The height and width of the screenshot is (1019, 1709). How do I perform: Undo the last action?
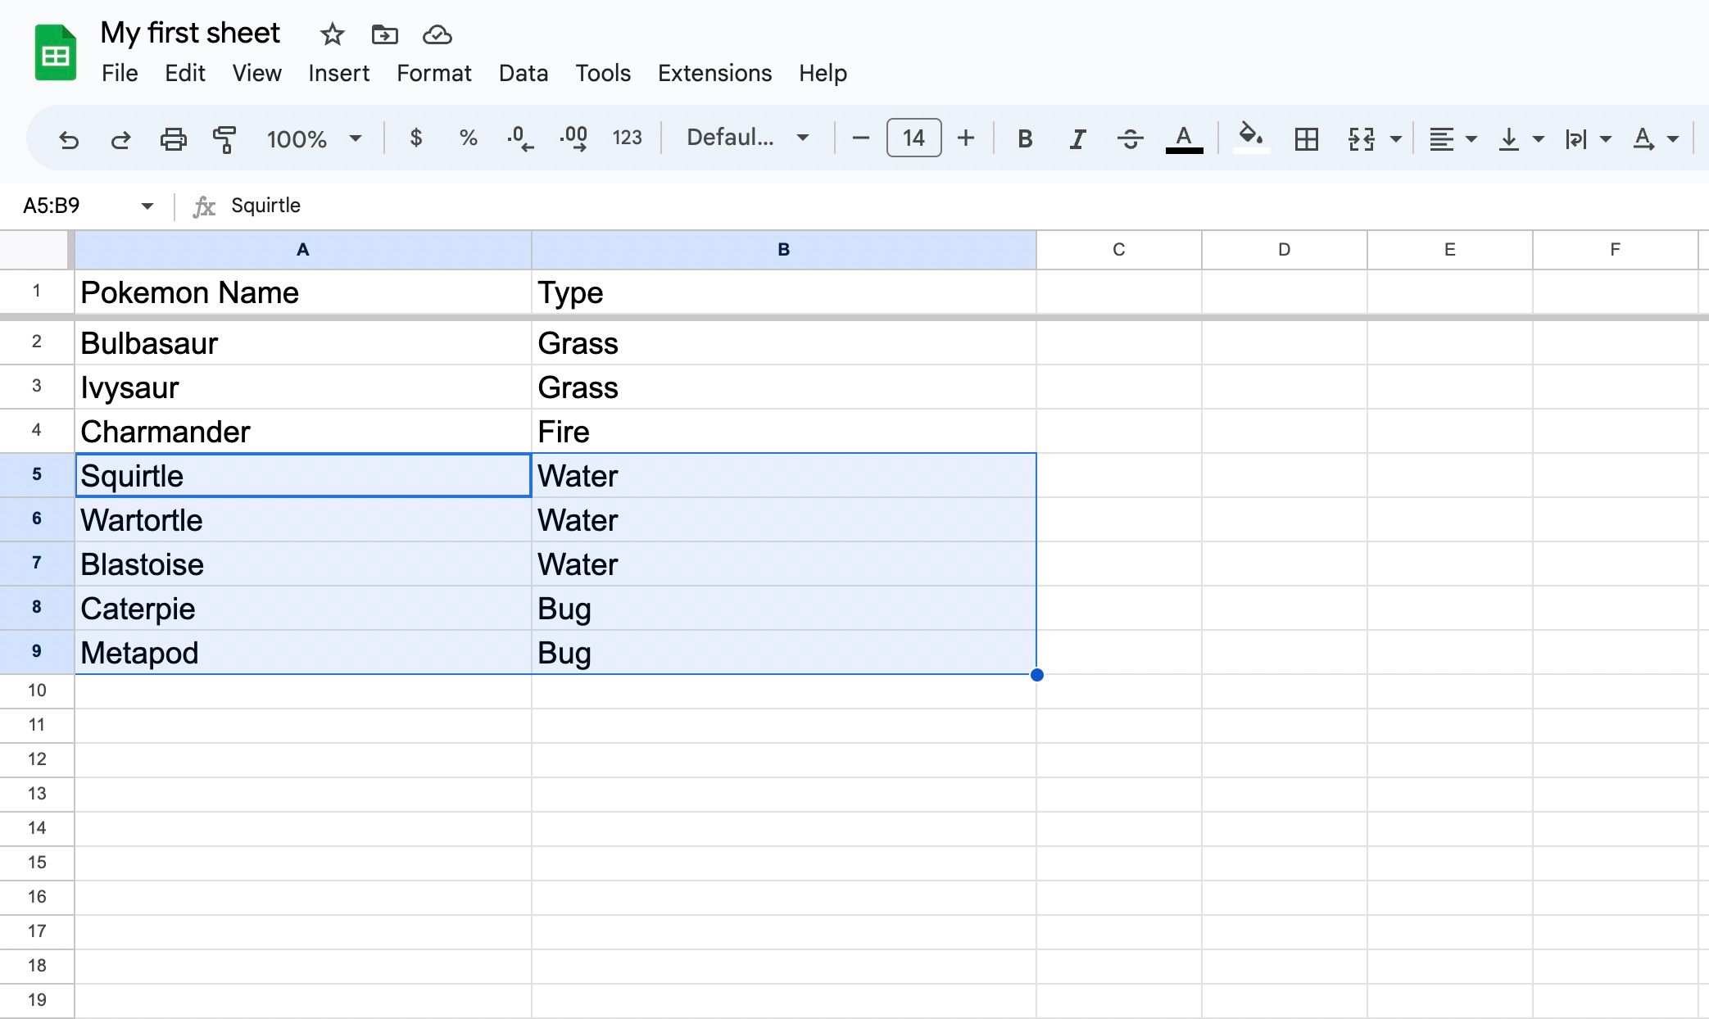click(69, 138)
